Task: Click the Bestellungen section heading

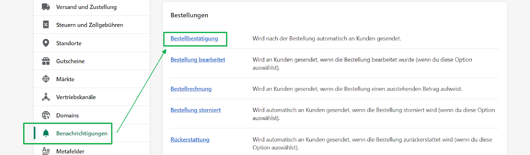Action: click(x=189, y=15)
